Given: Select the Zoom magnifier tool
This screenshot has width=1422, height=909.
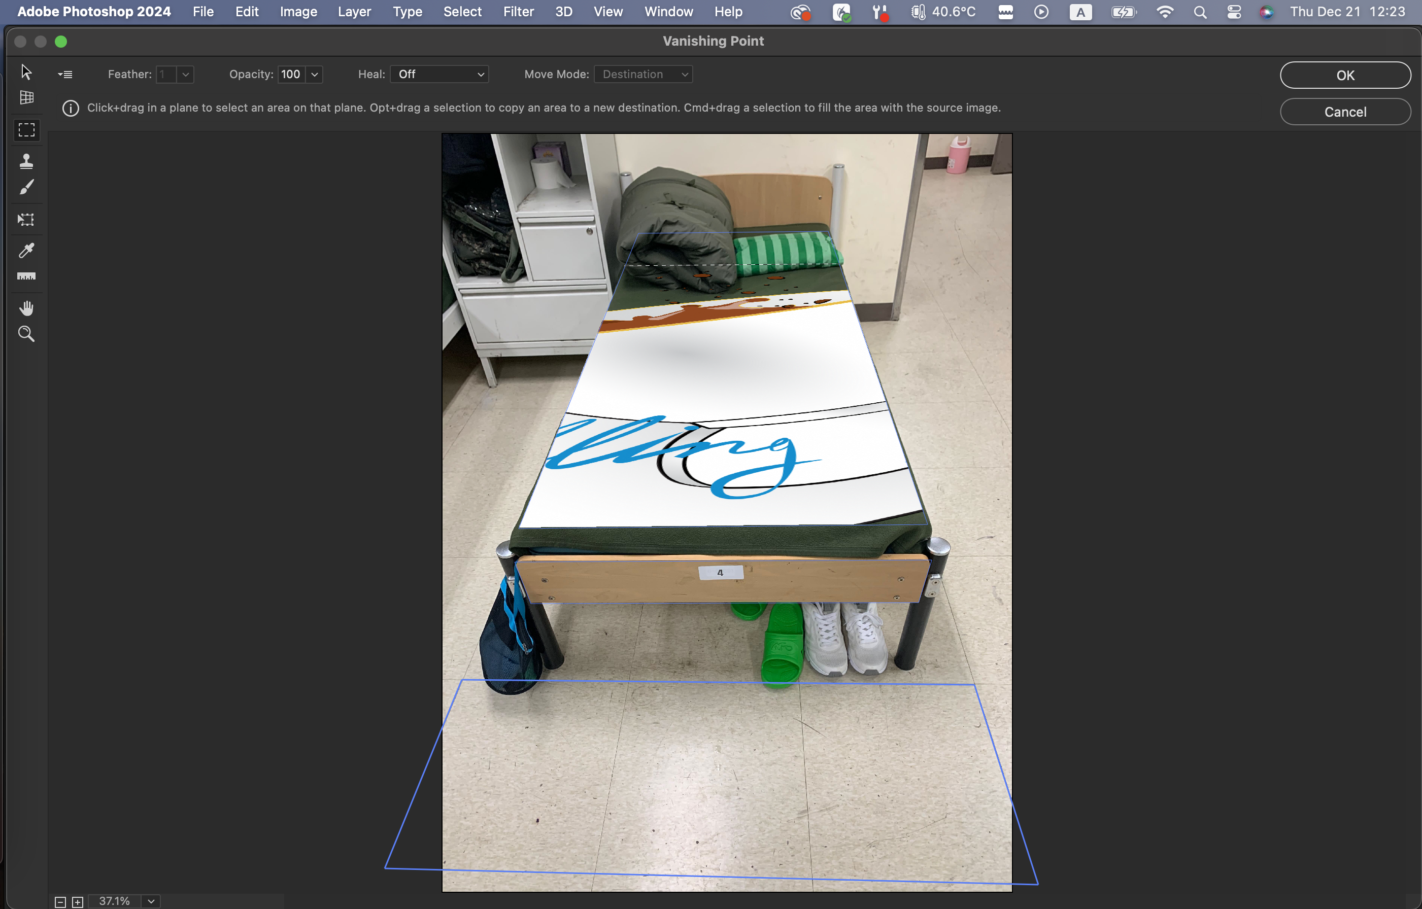Looking at the screenshot, I should 26,334.
